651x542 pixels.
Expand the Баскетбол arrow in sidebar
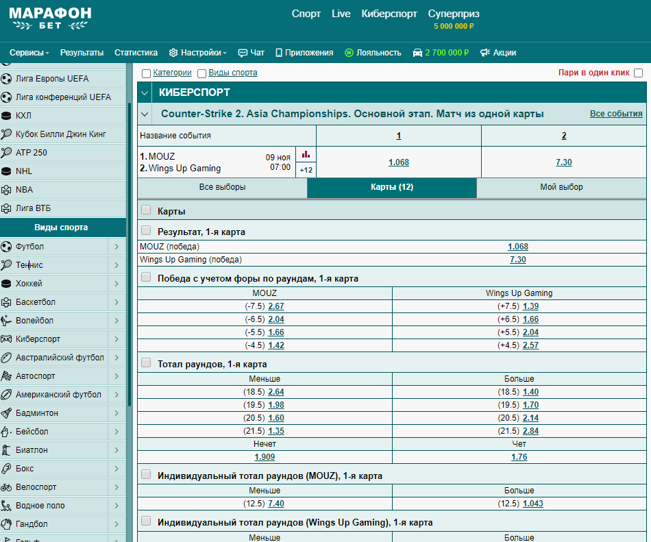coord(116,302)
